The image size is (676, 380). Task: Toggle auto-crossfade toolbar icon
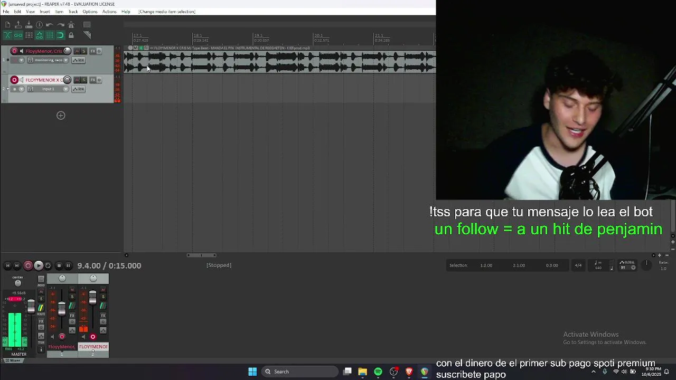7,35
